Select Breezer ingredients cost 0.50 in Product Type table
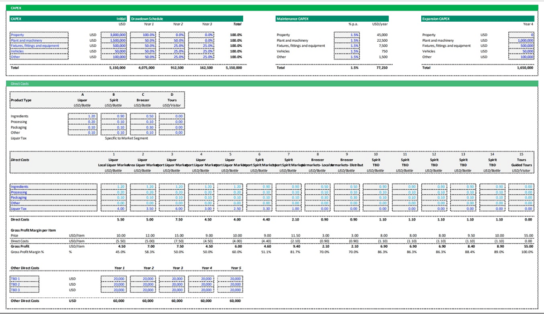This screenshot has width=544, height=314. tap(143, 116)
